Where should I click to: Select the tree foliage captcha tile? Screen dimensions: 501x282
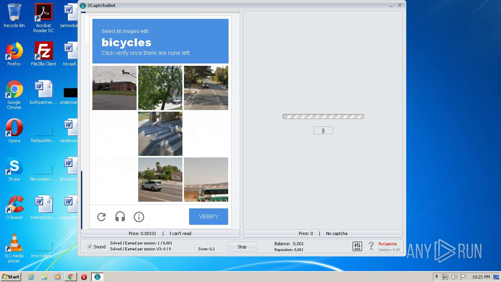tap(160, 88)
